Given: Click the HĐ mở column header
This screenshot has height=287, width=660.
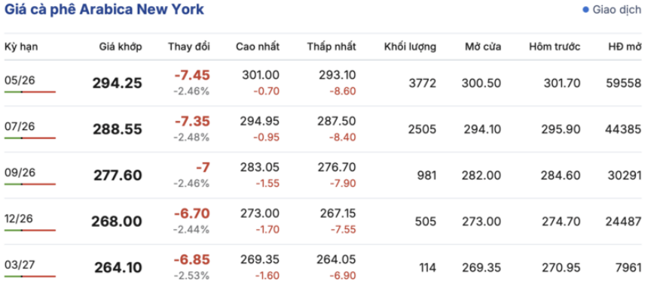Looking at the screenshot, I should [x=625, y=47].
